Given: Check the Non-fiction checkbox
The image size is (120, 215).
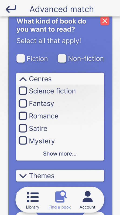Looking at the screenshot, I should point(62,58).
